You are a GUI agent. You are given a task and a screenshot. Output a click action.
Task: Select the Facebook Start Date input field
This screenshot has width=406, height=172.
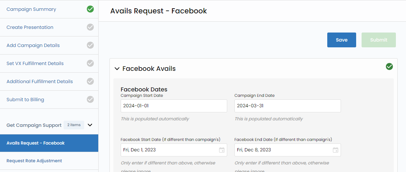click(x=168, y=150)
